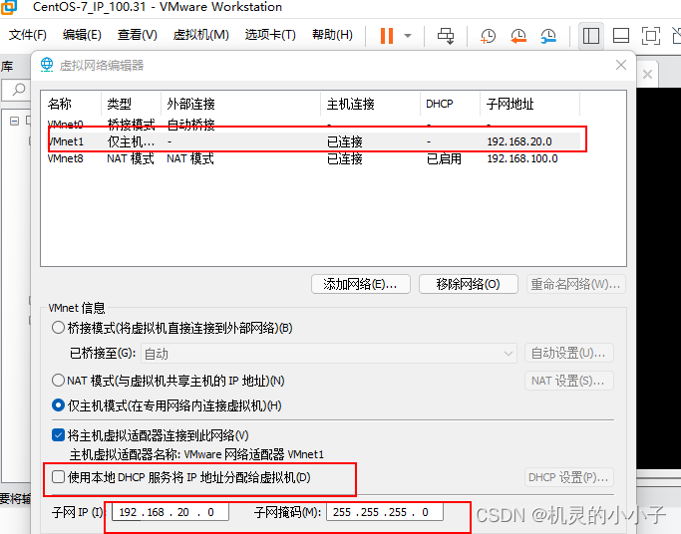The width and height of the screenshot is (681, 534).
Task: Select 桥接模式 radio button
Action: (58, 328)
